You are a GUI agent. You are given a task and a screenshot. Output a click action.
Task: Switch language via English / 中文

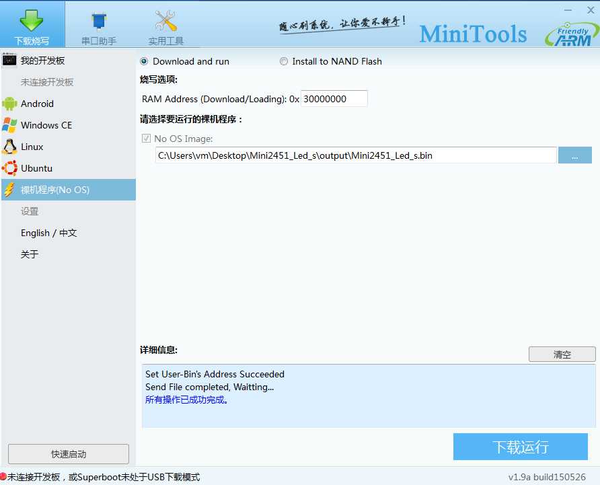click(x=69, y=233)
